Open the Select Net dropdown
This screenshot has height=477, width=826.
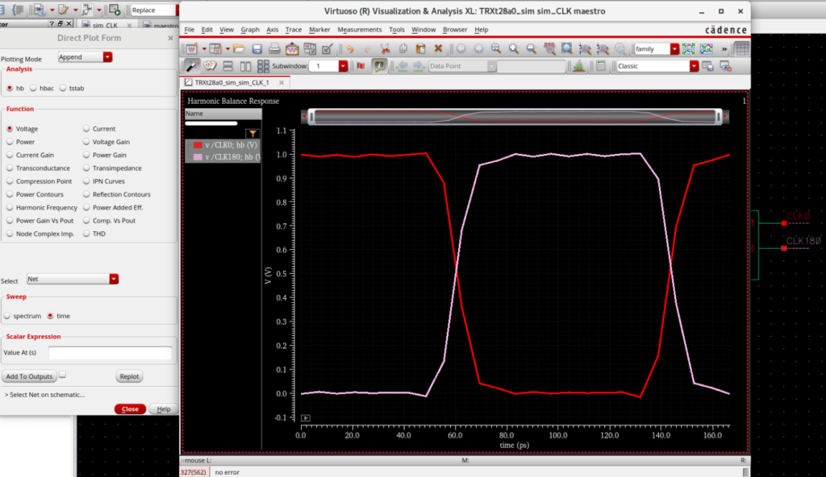72,279
